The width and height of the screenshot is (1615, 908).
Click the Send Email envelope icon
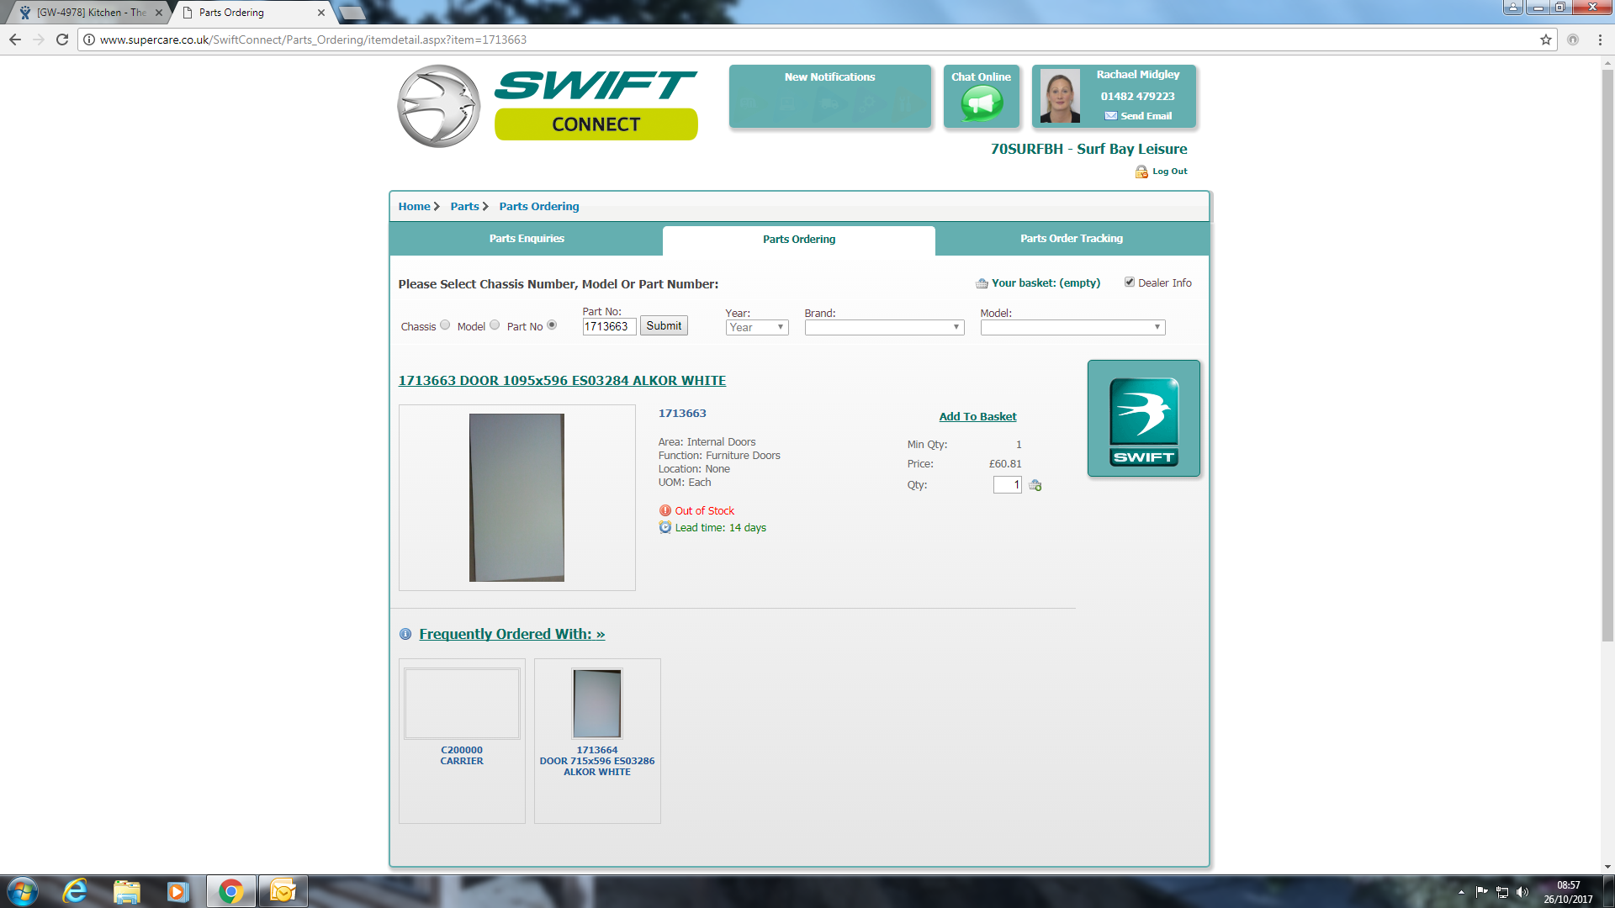pos(1111,116)
